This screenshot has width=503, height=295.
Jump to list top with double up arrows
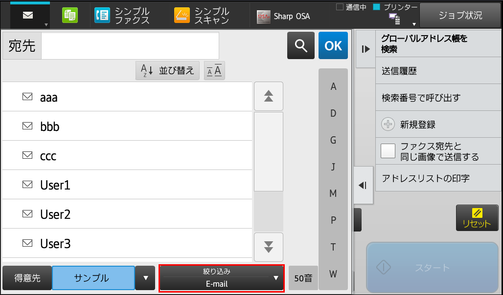point(269,96)
